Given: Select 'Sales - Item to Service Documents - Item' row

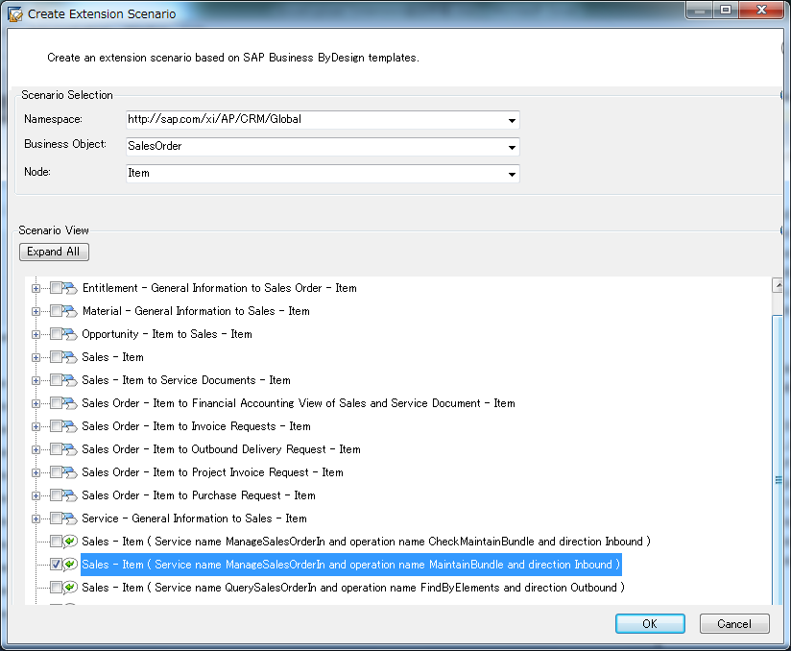Looking at the screenshot, I should [186, 380].
